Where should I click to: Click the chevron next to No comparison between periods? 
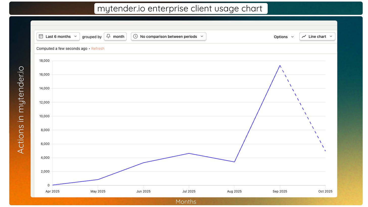[202, 36]
